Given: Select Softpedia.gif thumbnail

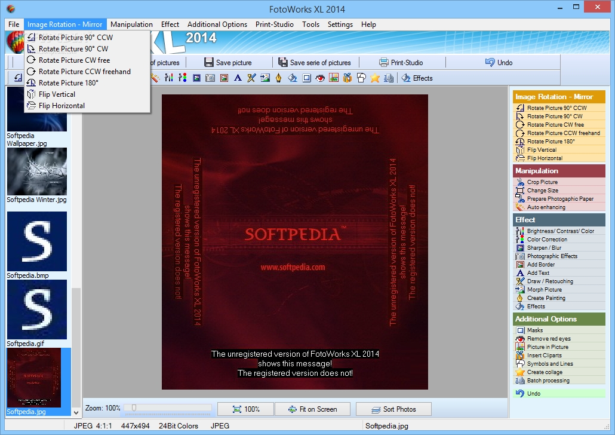Looking at the screenshot, I should click(x=37, y=310).
